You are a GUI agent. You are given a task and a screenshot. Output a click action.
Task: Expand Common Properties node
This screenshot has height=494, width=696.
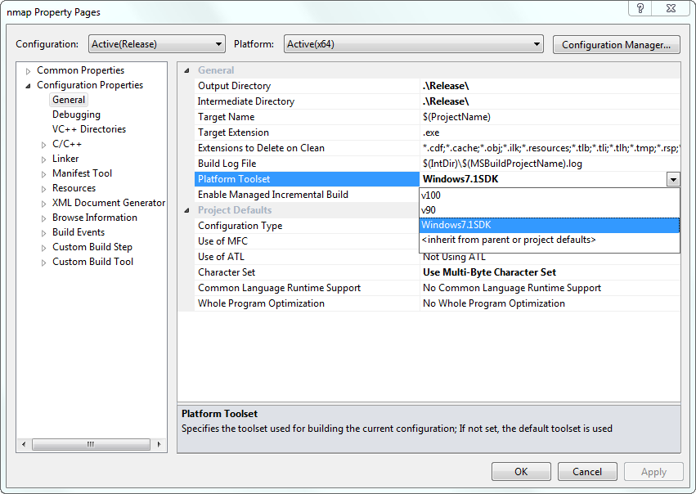(x=28, y=71)
